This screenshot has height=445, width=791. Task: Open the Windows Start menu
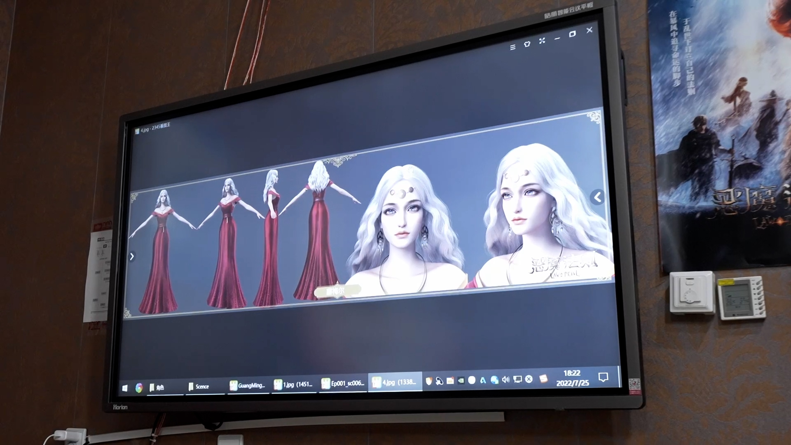coord(125,388)
